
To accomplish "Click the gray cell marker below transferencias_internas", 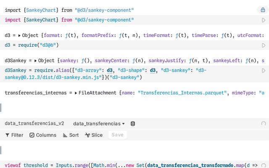I will click(1, 108).
